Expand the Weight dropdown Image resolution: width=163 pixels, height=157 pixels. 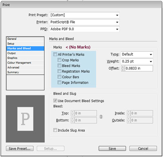tap(137, 62)
